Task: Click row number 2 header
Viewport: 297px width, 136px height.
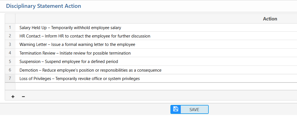Action: [x=10, y=36]
